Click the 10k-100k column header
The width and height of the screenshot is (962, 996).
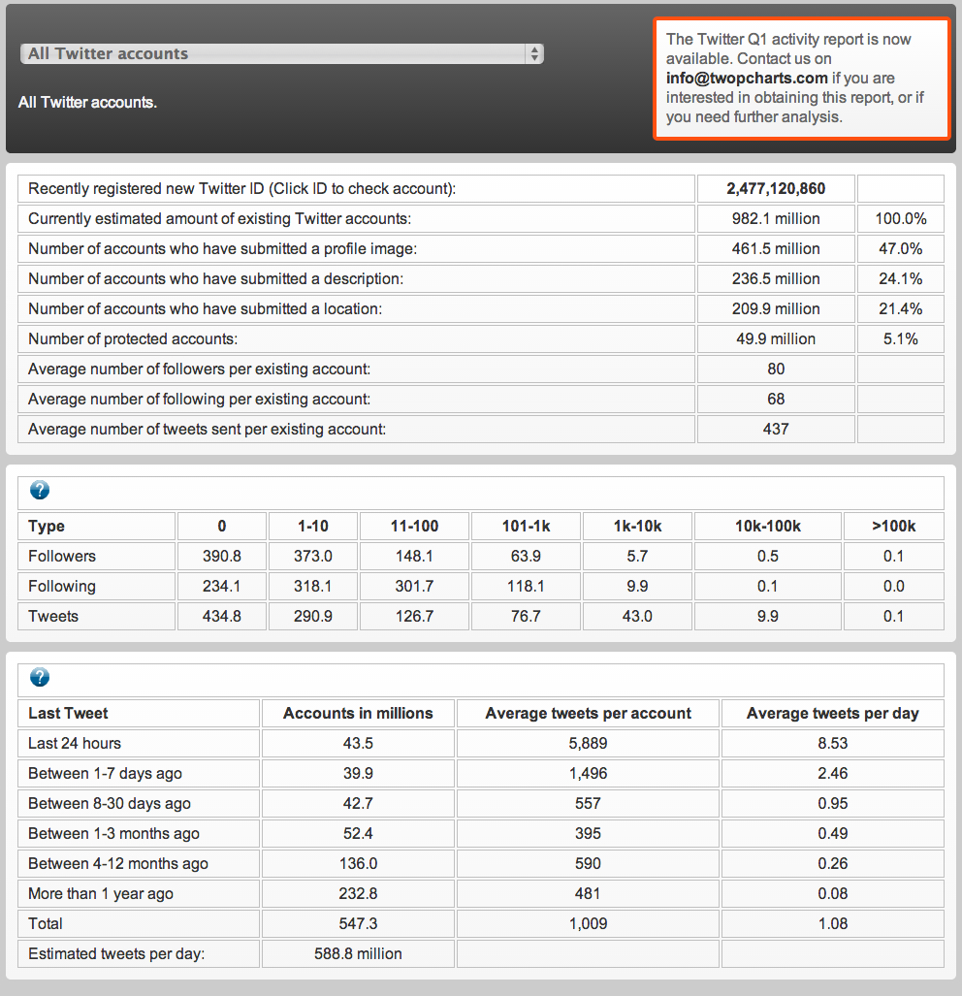point(768,526)
